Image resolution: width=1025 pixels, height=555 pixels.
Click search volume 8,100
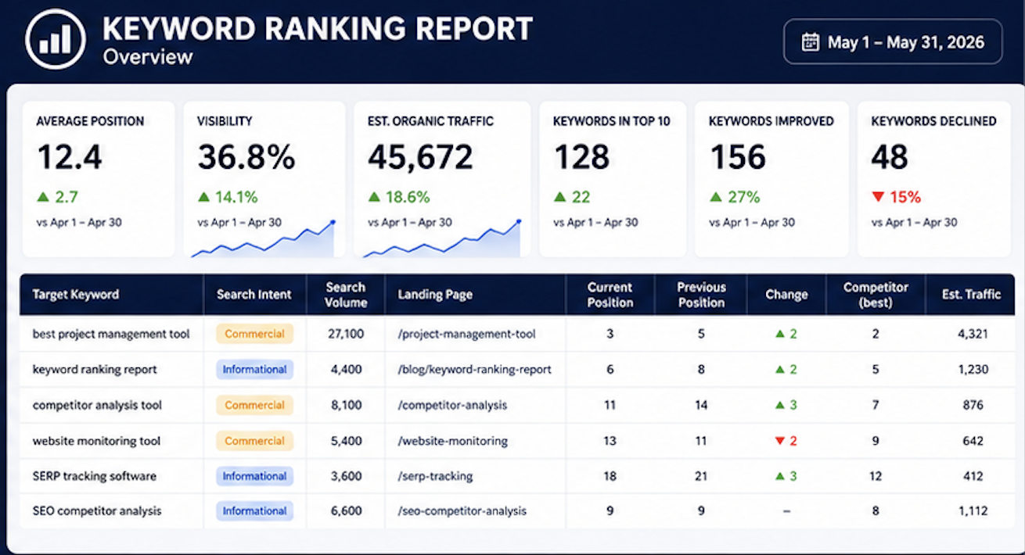coord(346,405)
